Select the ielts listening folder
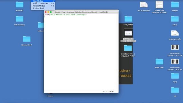This screenshot has height=103, width=183. (x=19, y=19)
